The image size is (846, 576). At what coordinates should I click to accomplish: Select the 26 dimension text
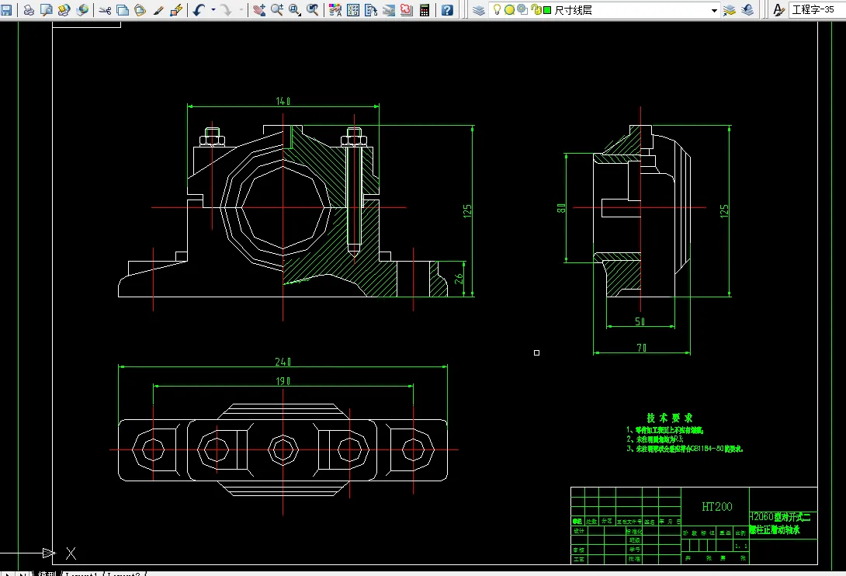459,279
